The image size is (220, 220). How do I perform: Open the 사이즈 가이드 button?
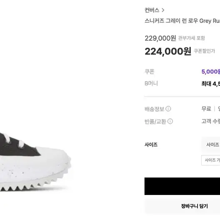[x=211, y=160]
